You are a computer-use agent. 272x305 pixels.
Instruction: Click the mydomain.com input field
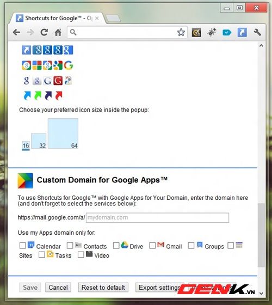157,217
